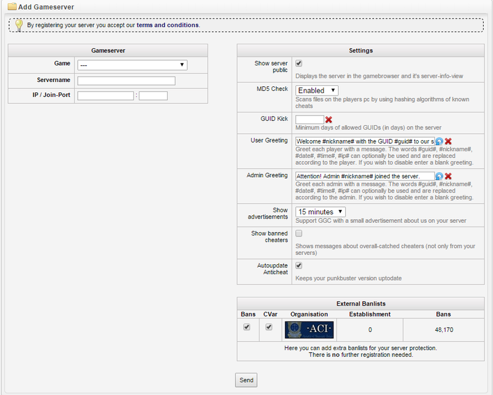Expand the Show advertisements interval dropdown

(x=320, y=212)
